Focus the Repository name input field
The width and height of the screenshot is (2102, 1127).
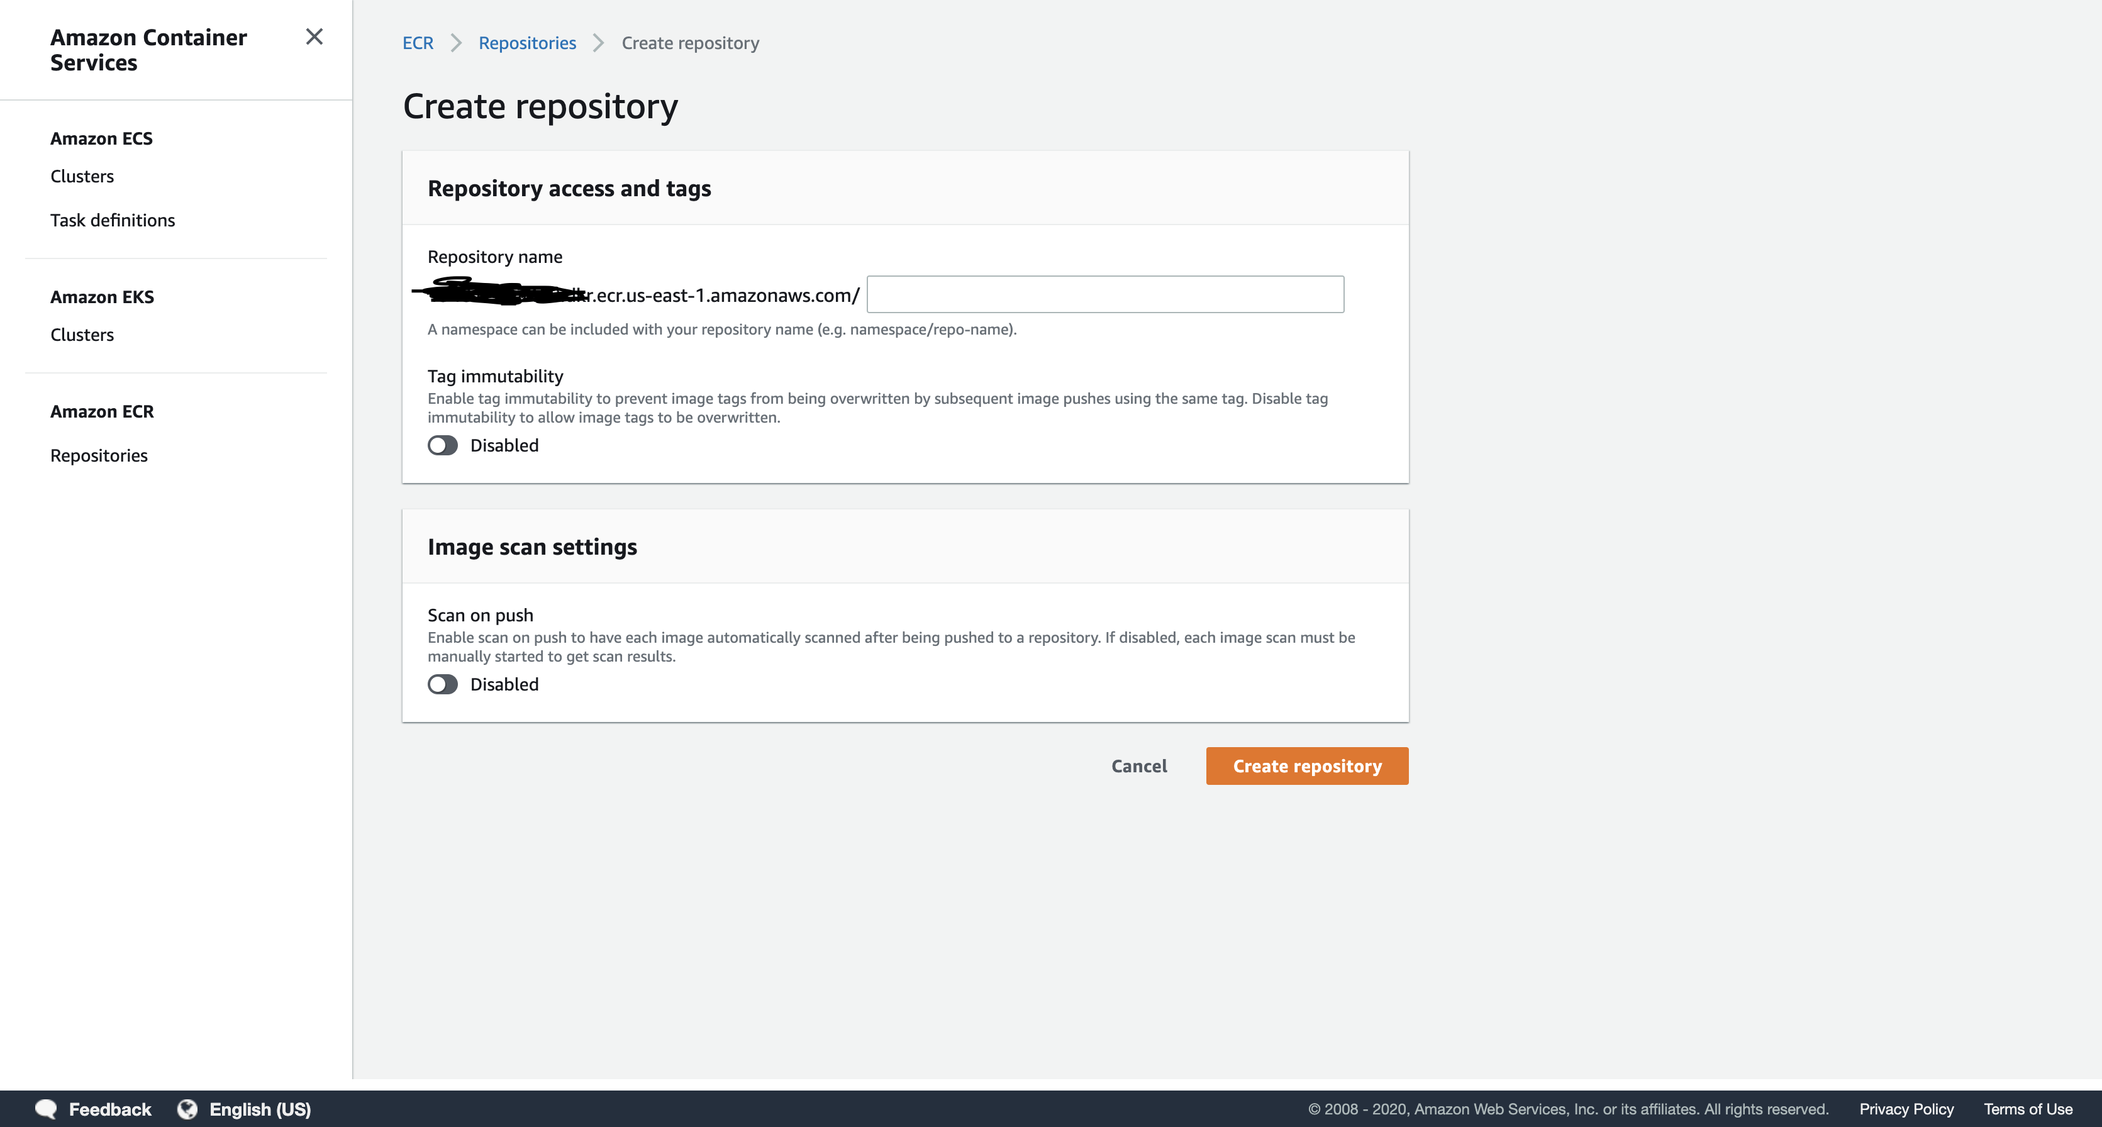pos(1104,294)
